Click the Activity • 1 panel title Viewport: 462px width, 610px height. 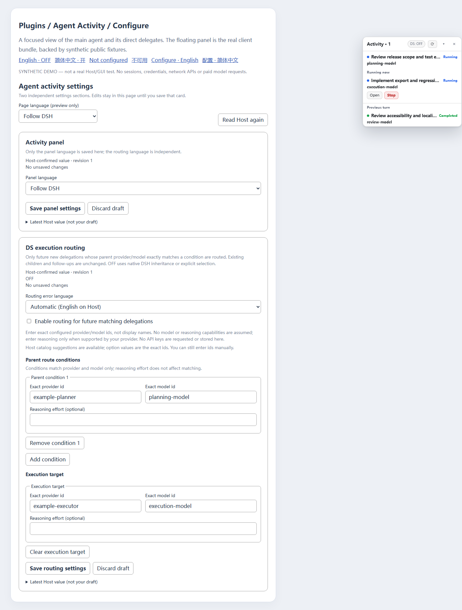coord(379,44)
